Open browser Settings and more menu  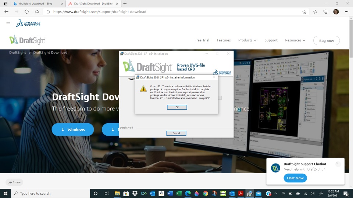click(x=346, y=12)
